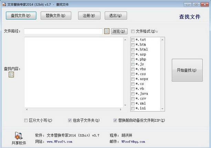Click search content vertical scrollbar up arrow

pyautogui.click(x=125, y=40)
